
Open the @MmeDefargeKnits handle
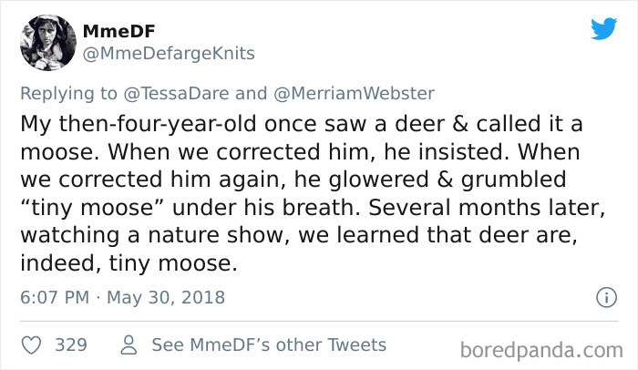(169, 53)
